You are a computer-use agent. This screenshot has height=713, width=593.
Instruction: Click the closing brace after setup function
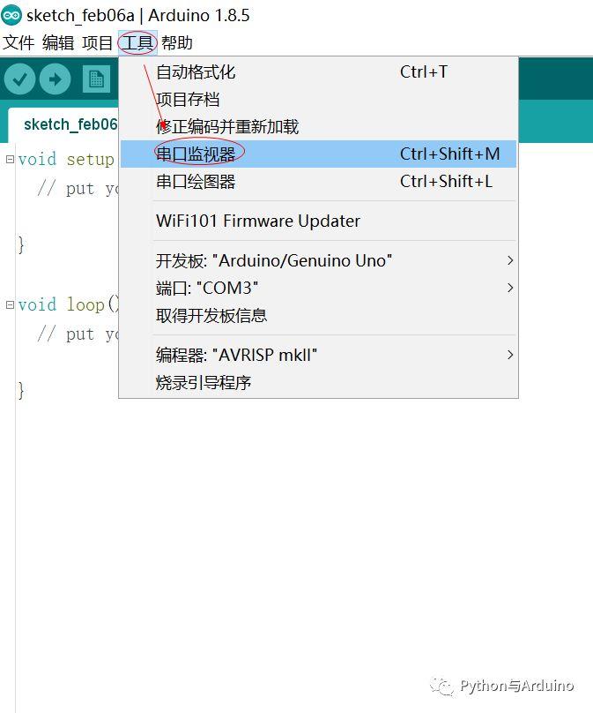(x=21, y=245)
